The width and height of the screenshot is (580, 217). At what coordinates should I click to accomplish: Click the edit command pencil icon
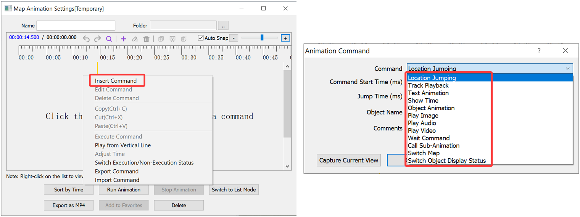135,39
